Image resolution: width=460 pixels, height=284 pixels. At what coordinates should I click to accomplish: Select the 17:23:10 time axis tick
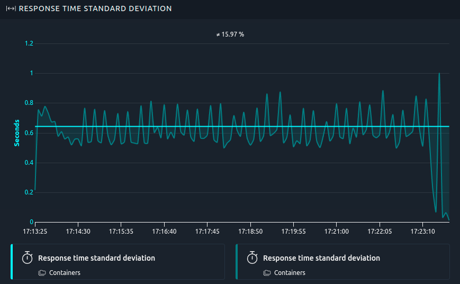click(422, 232)
